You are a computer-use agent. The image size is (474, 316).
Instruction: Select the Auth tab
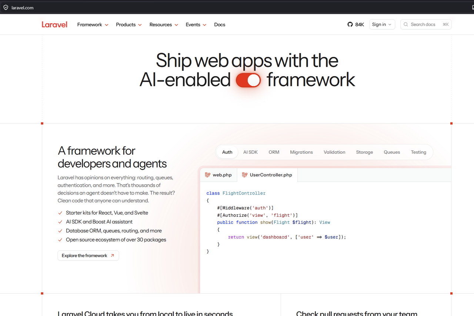(227, 152)
